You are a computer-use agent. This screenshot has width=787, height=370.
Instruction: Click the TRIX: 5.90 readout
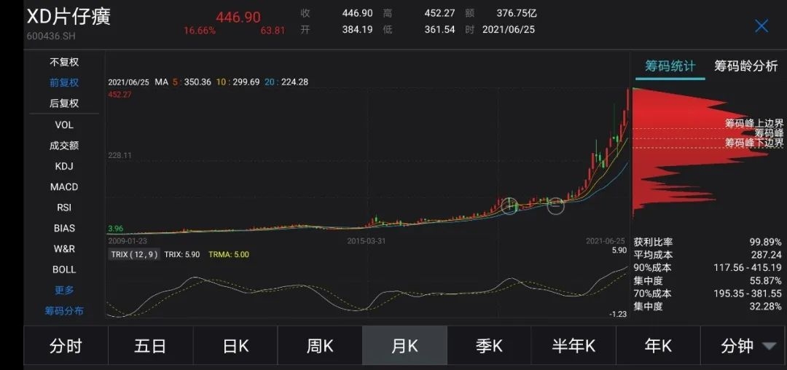click(x=181, y=255)
